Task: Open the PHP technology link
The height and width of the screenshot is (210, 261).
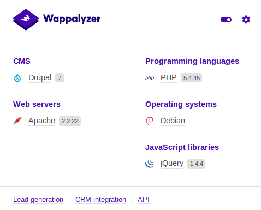Action: (x=169, y=77)
